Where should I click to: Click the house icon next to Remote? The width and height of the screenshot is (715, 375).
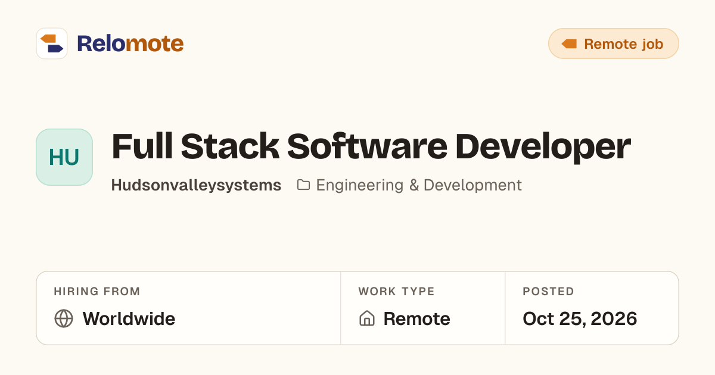(x=367, y=318)
